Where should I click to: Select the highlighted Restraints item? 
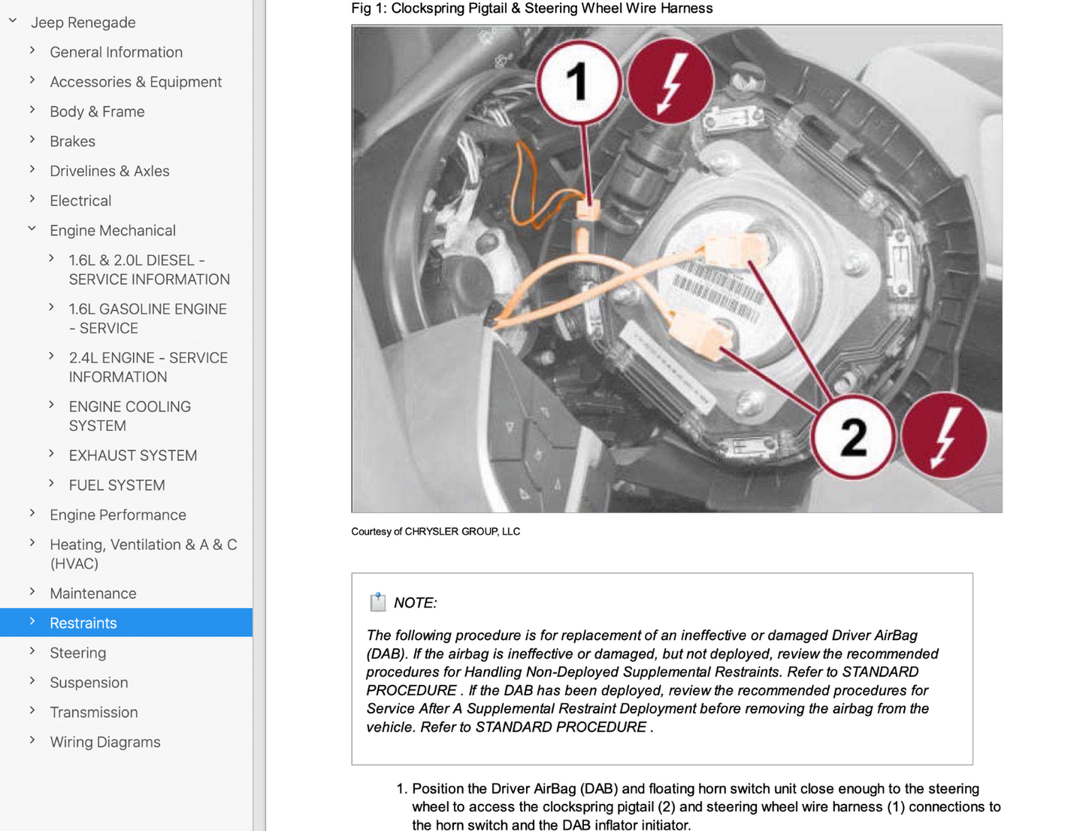tap(83, 623)
